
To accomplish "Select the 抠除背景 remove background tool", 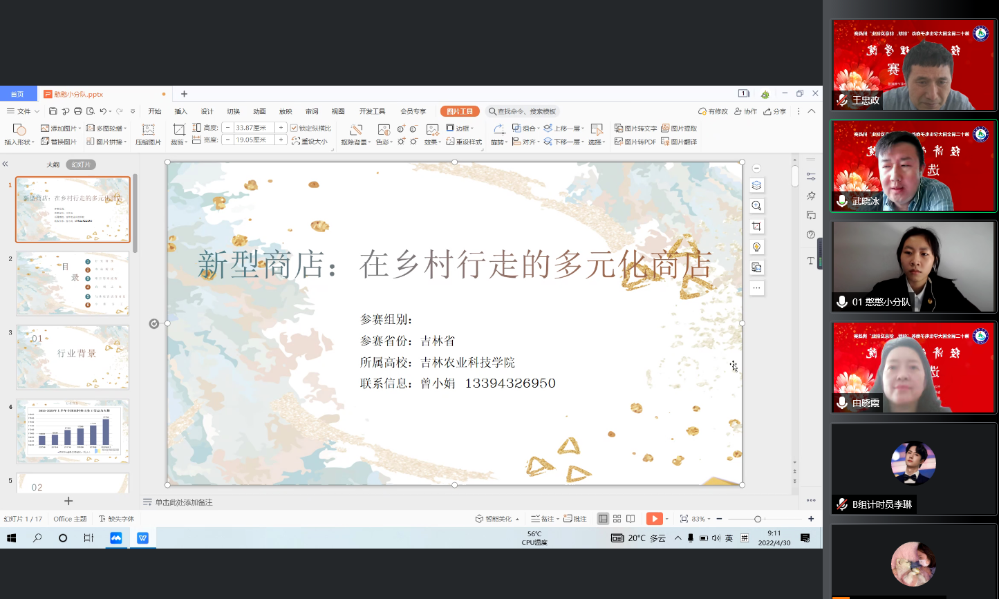I will coord(356,134).
